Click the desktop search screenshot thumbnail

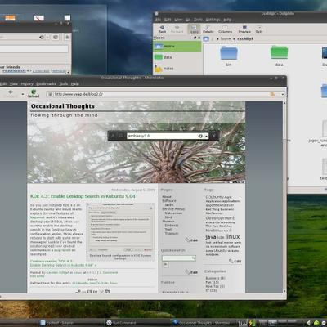click(120, 228)
